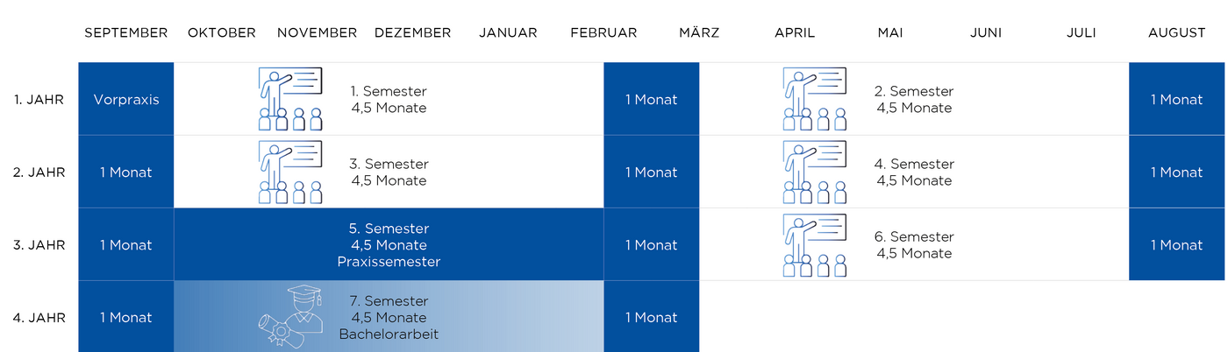
Task: Select the 3. JAHR row label
Action: [x=39, y=245]
